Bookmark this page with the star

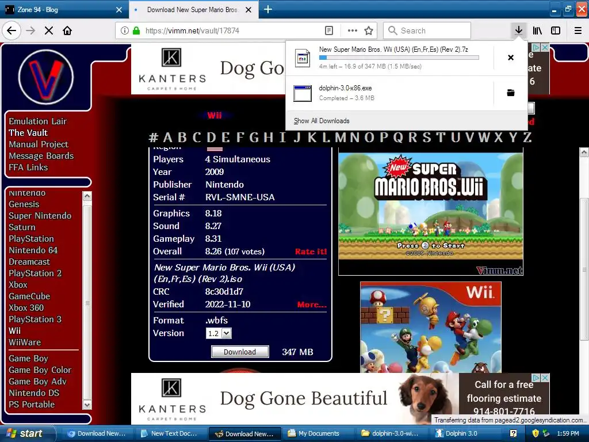(369, 31)
